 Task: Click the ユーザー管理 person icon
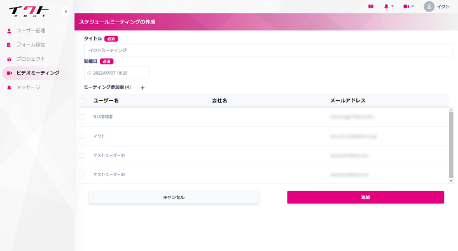coord(9,31)
